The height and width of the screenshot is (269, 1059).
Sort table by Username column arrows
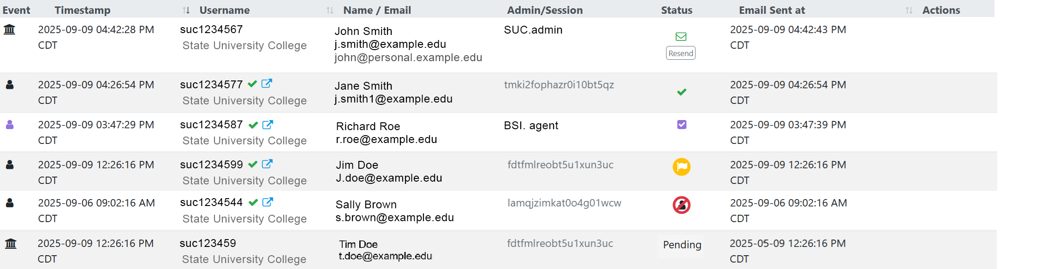tap(330, 10)
